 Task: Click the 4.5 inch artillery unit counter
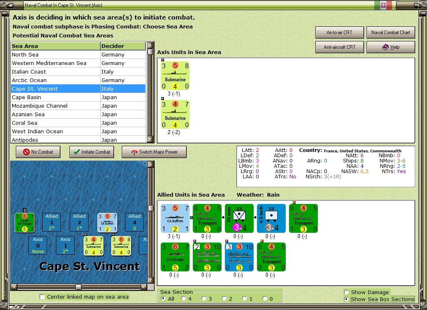(x=271, y=219)
